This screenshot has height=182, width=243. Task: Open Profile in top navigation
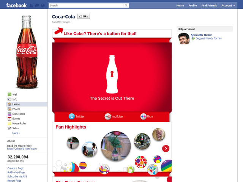click(x=193, y=6)
